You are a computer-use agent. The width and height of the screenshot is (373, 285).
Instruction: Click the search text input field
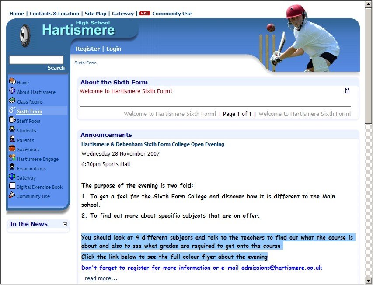37,60
